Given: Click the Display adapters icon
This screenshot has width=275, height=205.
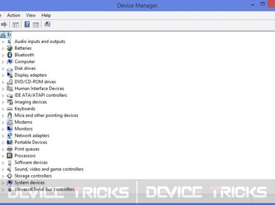Looking at the screenshot, I should coord(10,75).
